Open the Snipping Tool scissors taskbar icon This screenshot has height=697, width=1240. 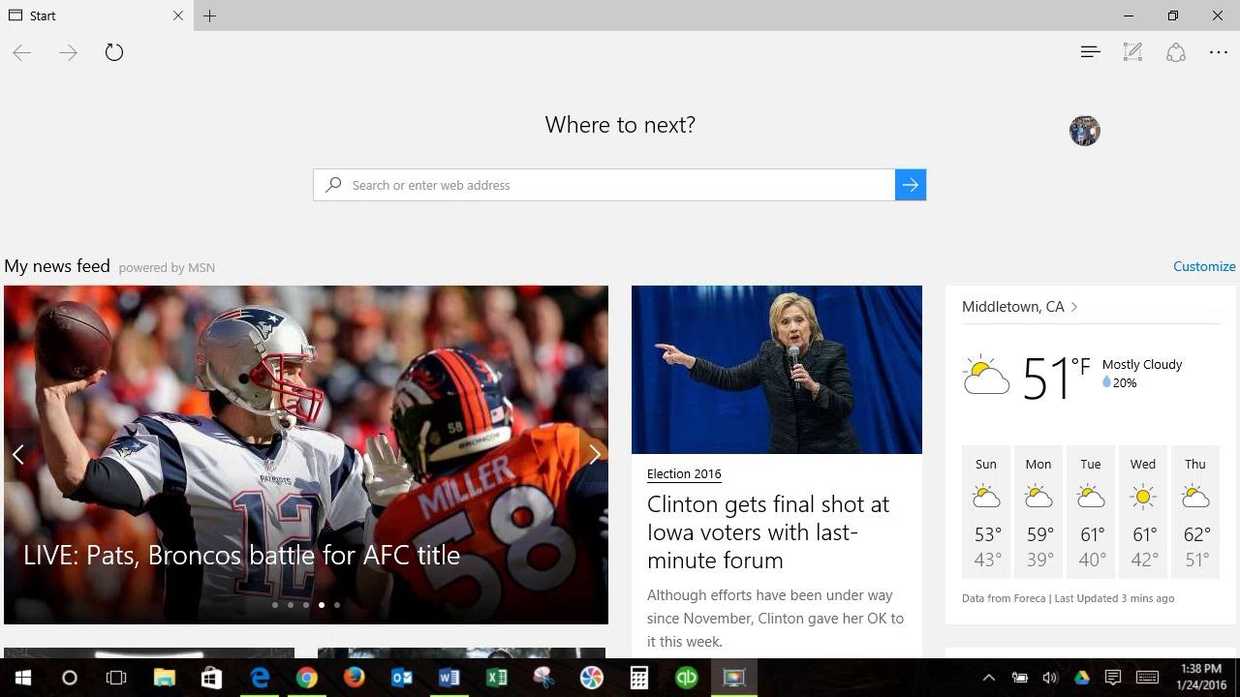[x=543, y=678]
